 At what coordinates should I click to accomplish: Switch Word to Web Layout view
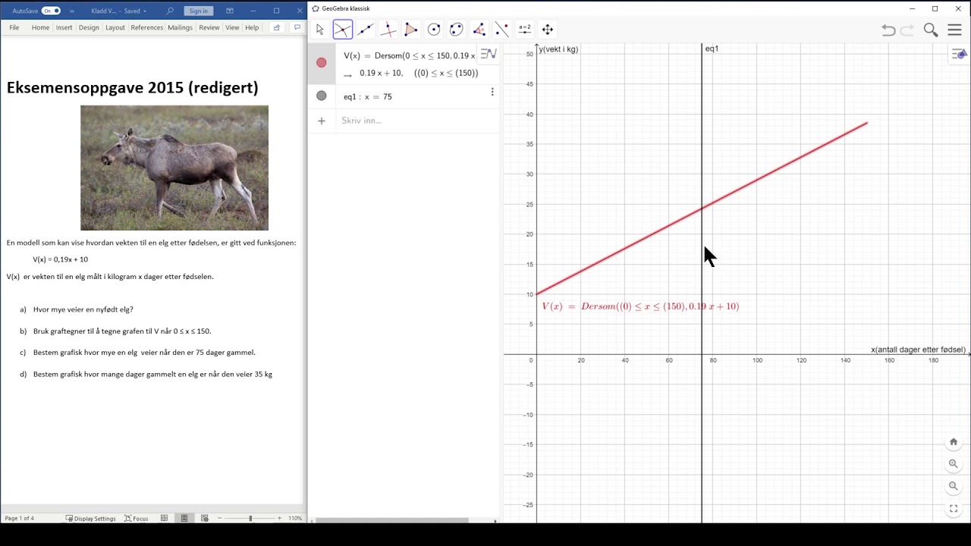click(205, 518)
